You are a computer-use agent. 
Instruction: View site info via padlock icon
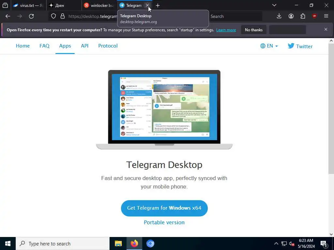pos(62,16)
